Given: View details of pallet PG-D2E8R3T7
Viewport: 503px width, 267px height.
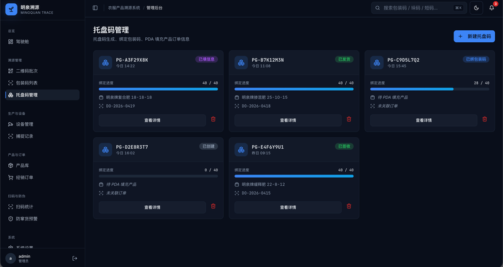Looking at the screenshot, I should 152,207.
